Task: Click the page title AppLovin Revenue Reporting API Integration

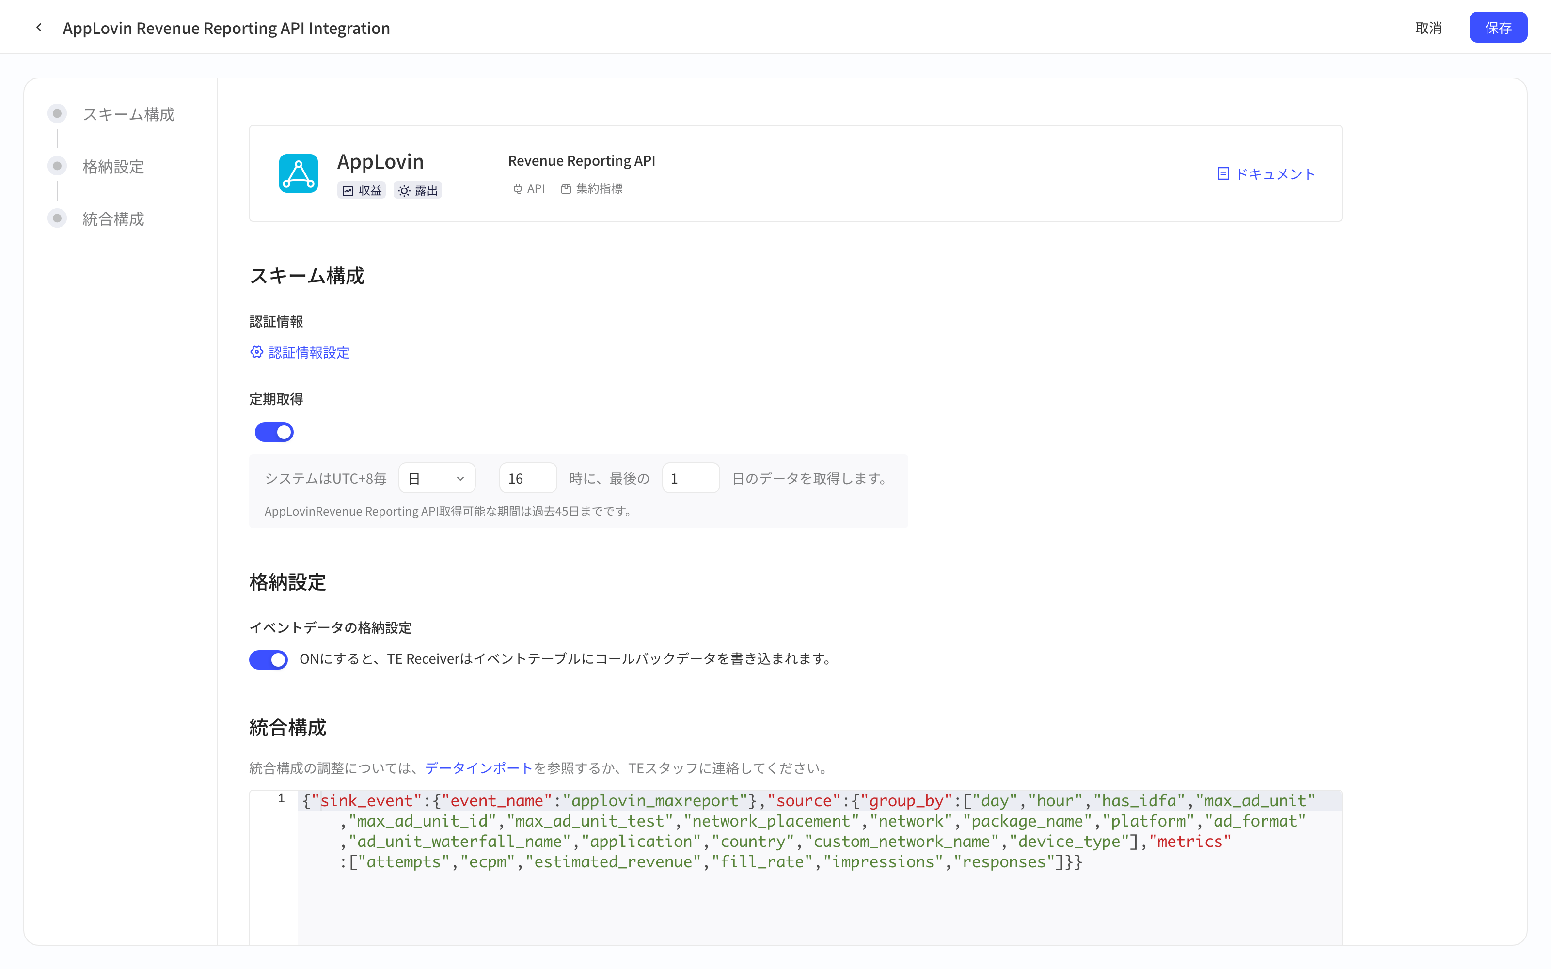Action: point(226,28)
